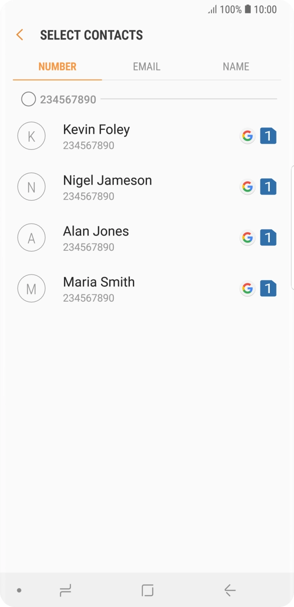Switch to the NAME tab
This screenshot has height=607, width=294.
(x=236, y=67)
